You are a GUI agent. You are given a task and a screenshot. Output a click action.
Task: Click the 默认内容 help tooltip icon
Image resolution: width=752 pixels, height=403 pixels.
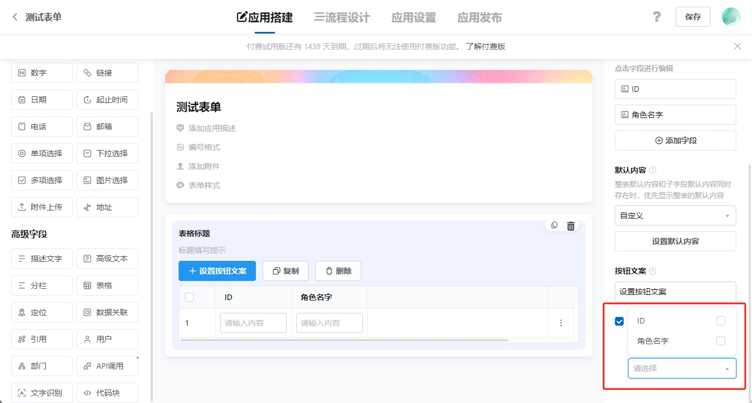(652, 170)
